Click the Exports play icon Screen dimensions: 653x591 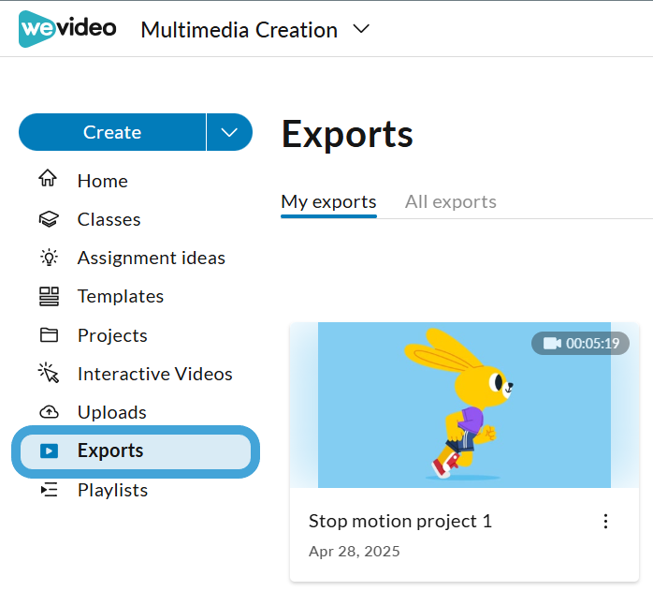coord(49,451)
